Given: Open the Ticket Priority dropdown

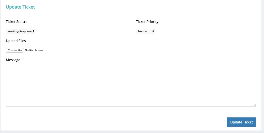Looking at the screenshot, I should pos(145,31).
